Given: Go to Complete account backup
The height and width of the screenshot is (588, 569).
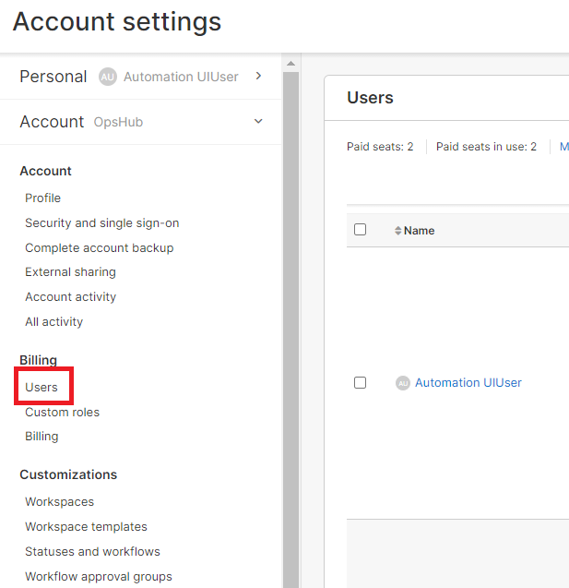Looking at the screenshot, I should 99,247.
